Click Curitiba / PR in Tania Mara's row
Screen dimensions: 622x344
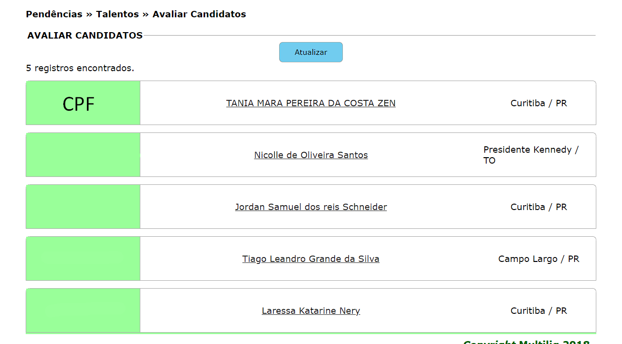coord(539,103)
